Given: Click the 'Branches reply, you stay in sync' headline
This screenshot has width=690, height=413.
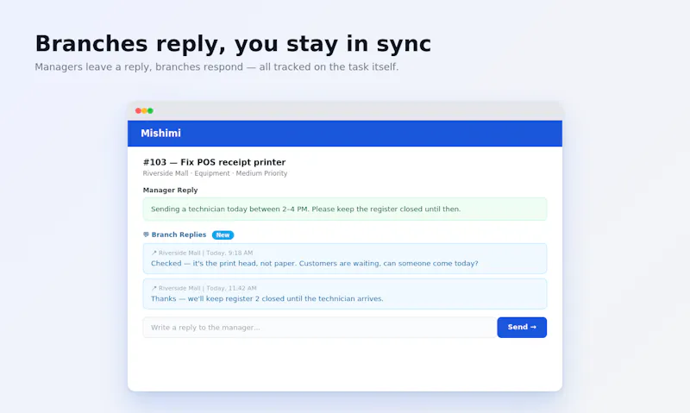Looking at the screenshot, I should (233, 44).
